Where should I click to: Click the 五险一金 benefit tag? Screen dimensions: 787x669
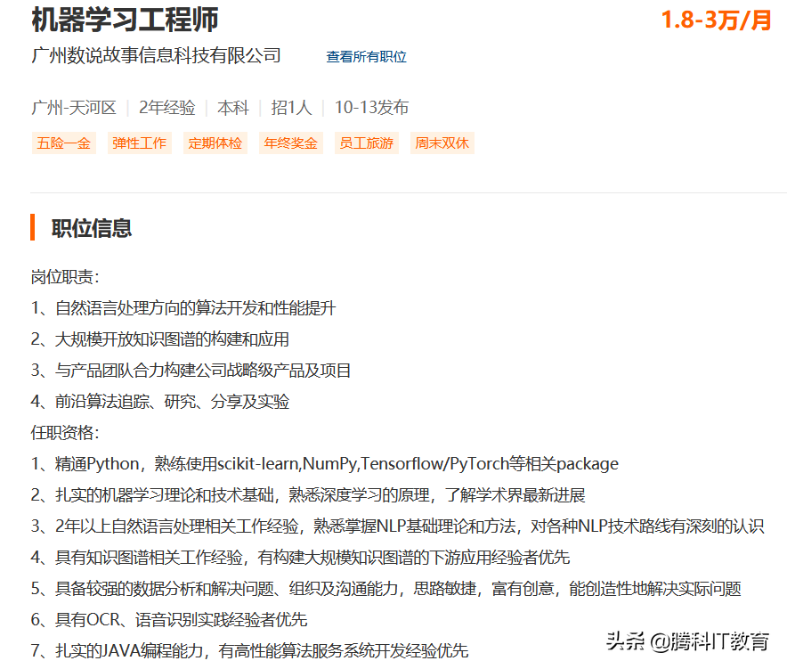point(63,143)
